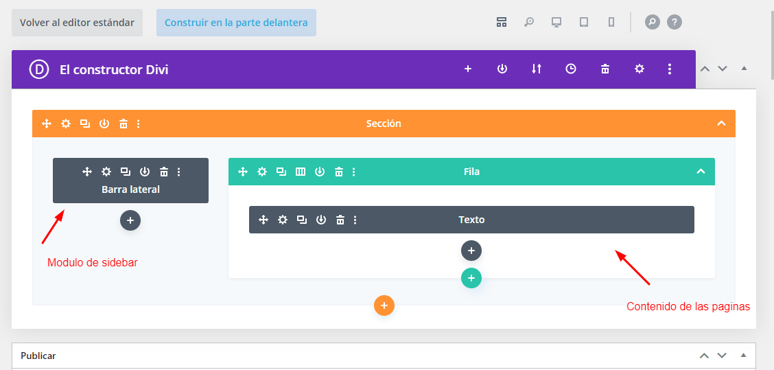Open Sección three-dot options
The height and width of the screenshot is (370, 774).
pos(138,124)
